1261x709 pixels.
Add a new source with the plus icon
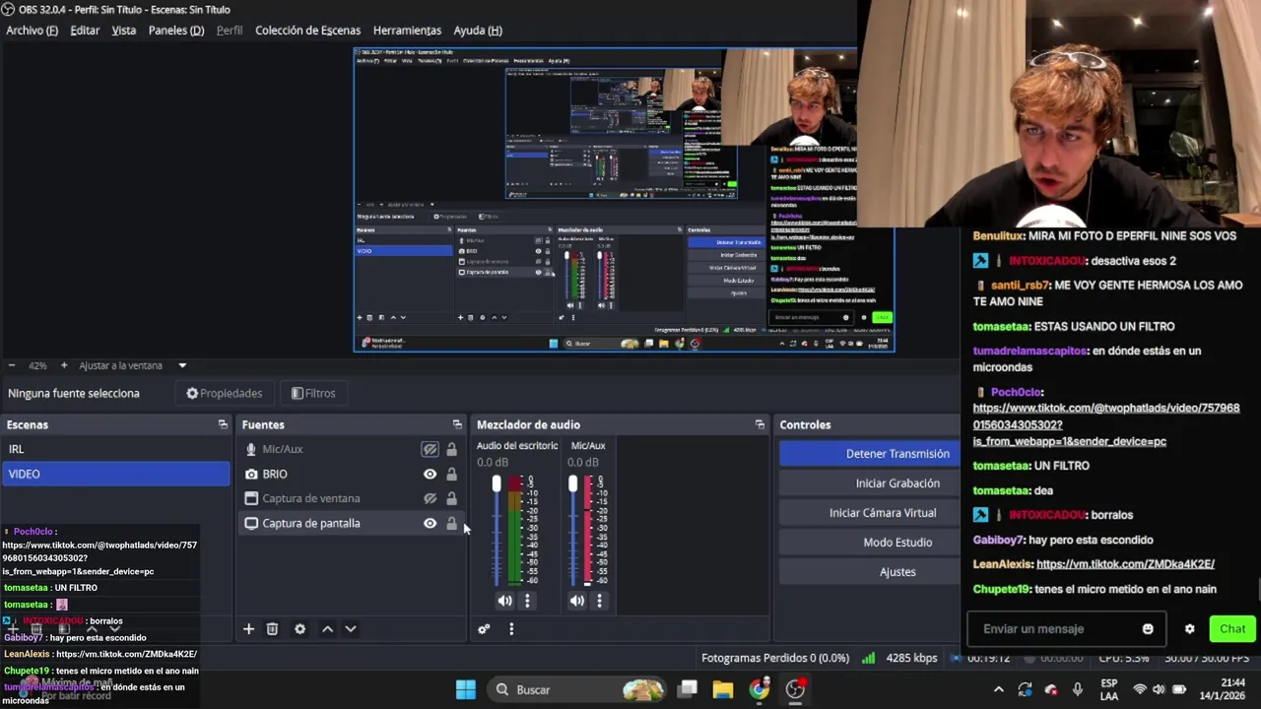tap(248, 629)
